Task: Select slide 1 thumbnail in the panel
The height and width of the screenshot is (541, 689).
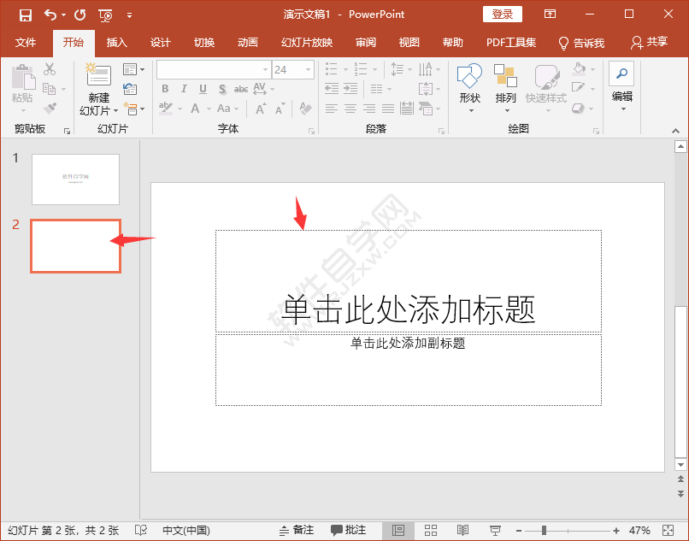Action: pyautogui.click(x=75, y=179)
